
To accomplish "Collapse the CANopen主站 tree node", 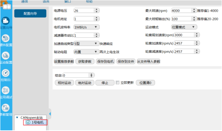I will pos(17,118).
